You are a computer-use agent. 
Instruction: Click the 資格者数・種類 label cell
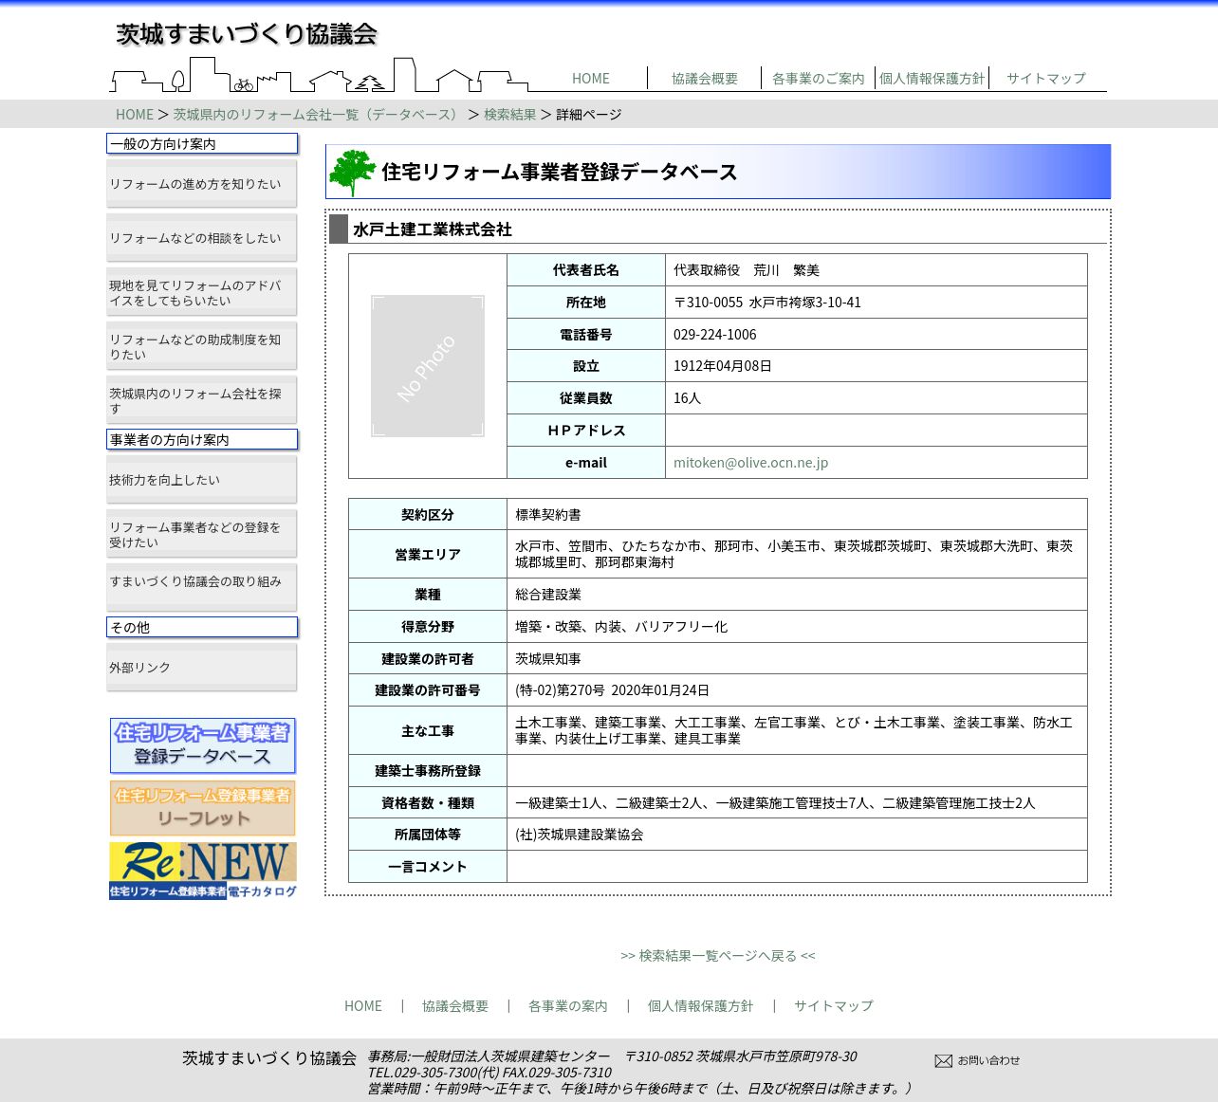click(428, 803)
